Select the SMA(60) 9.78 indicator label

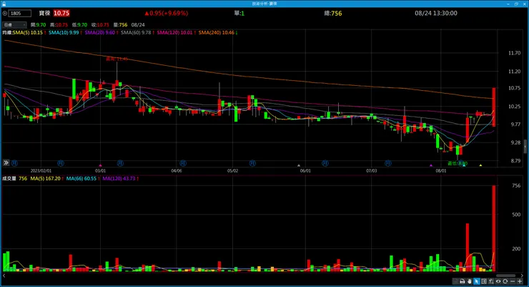click(x=136, y=33)
